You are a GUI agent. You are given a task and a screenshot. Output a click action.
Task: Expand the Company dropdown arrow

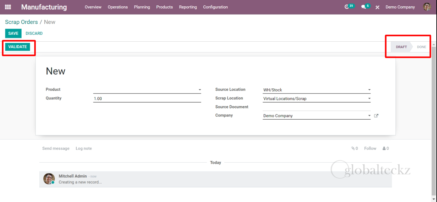click(369, 116)
